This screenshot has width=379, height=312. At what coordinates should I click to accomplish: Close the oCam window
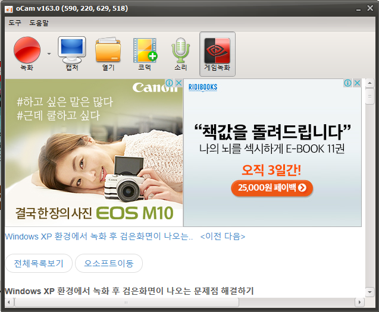pyautogui.click(x=370, y=8)
